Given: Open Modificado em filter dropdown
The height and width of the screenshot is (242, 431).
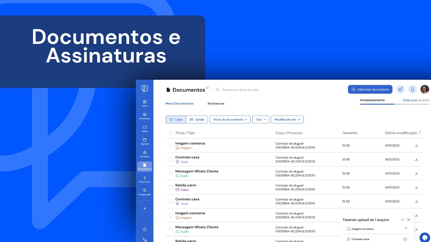Looking at the screenshot, I should [x=287, y=119].
